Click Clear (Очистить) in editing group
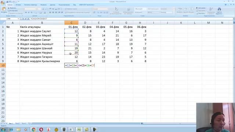This screenshot has width=235, height=132. click(201, 13)
